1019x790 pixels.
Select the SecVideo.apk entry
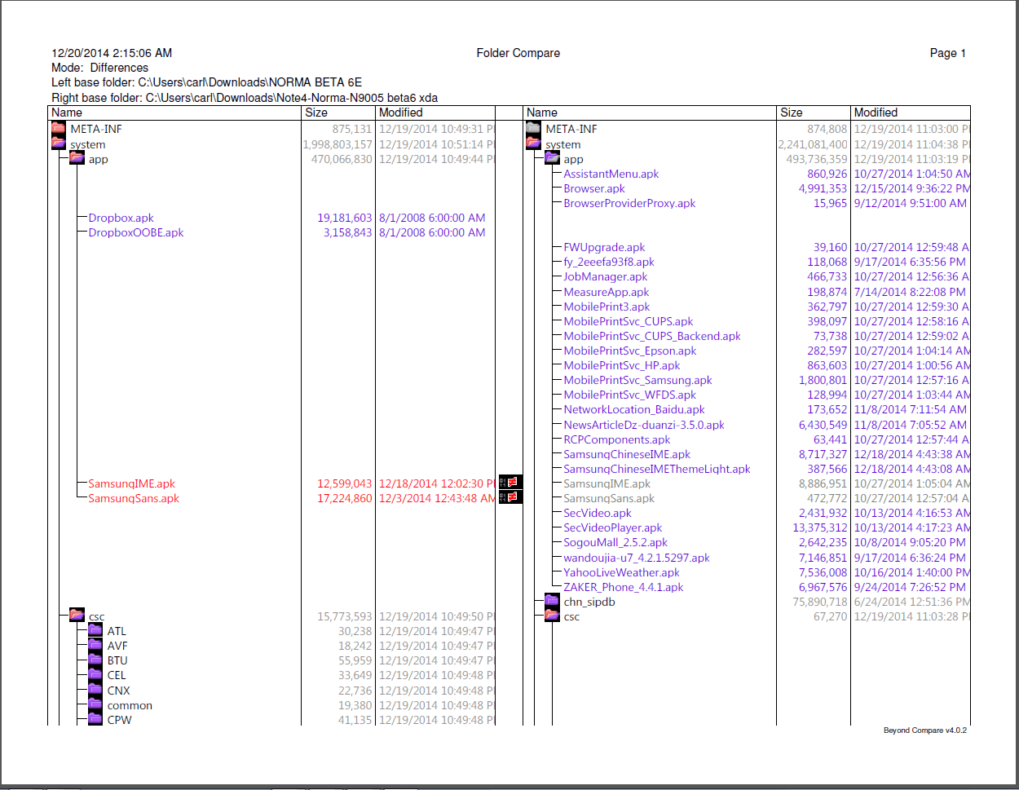[598, 513]
